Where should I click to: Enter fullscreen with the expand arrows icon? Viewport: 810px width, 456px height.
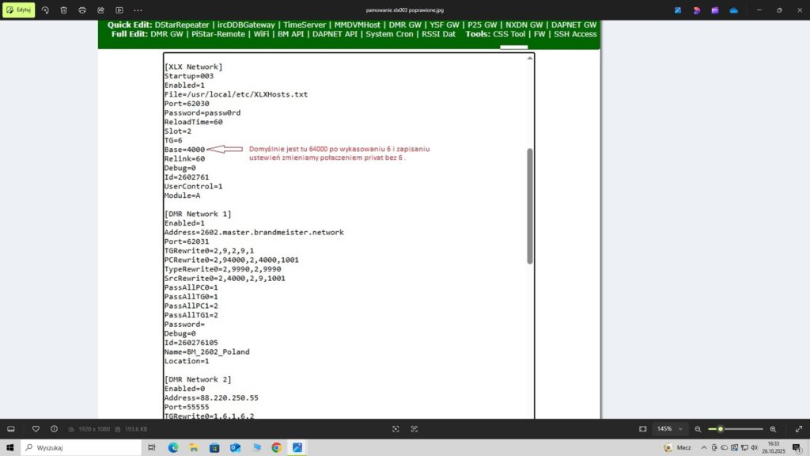point(798,429)
